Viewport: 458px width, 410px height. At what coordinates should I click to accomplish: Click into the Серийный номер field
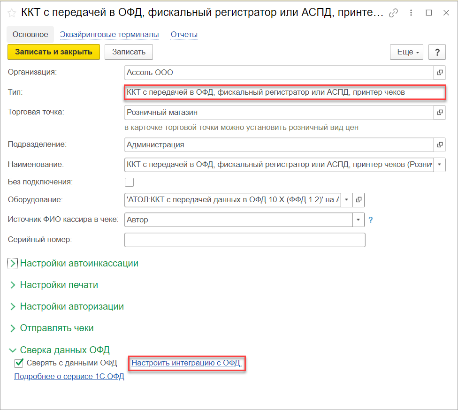(x=244, y=240)
